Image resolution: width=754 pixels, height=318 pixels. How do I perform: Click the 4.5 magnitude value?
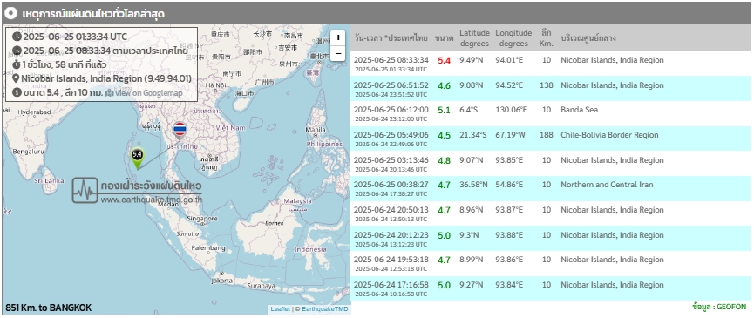[444, 135]
